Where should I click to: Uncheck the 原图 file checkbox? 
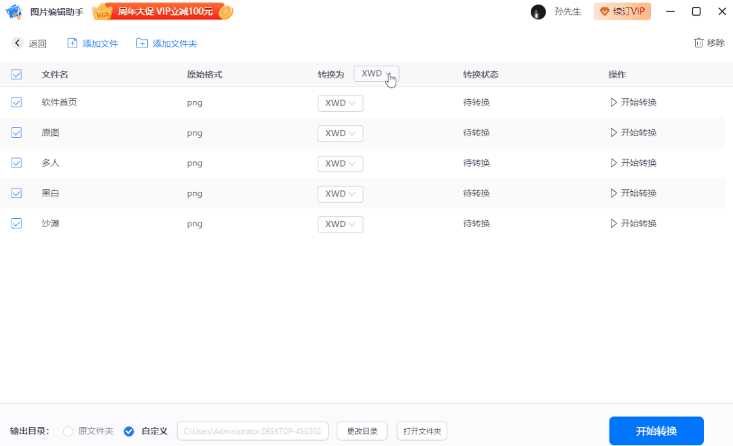pos(17,133)
